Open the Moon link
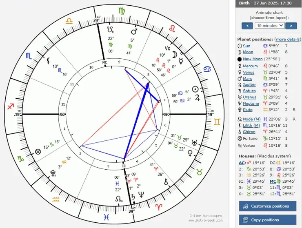 [x=248, y=52]
